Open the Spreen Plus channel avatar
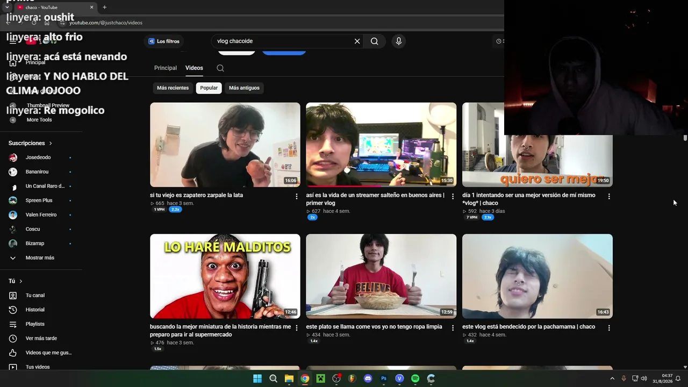 13,200
